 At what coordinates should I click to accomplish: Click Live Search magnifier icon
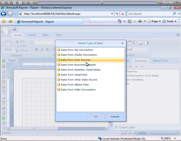click(x=174, y=14)
